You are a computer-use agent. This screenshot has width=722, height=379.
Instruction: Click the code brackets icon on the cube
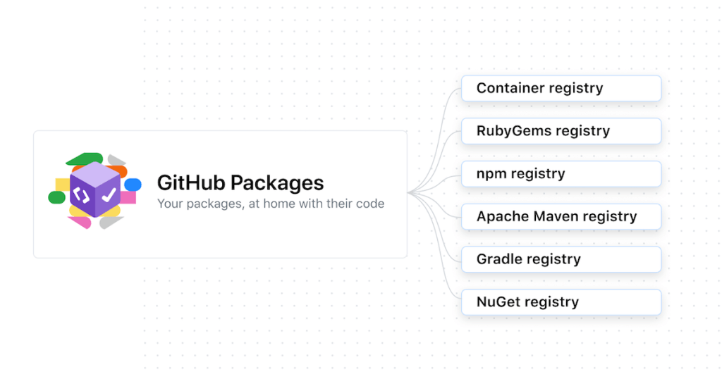click(82, 194)
